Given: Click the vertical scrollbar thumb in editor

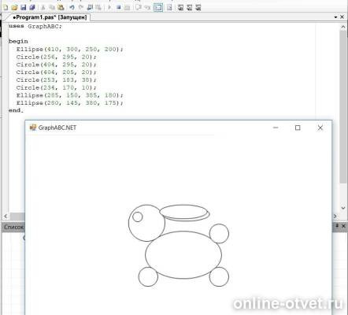Looking at the screenshot, I should 343,107.
